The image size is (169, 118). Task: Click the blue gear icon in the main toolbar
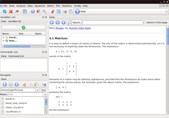(5, 12)
